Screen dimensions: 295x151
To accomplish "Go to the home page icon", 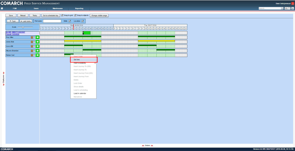I will (x=2, y=9).
